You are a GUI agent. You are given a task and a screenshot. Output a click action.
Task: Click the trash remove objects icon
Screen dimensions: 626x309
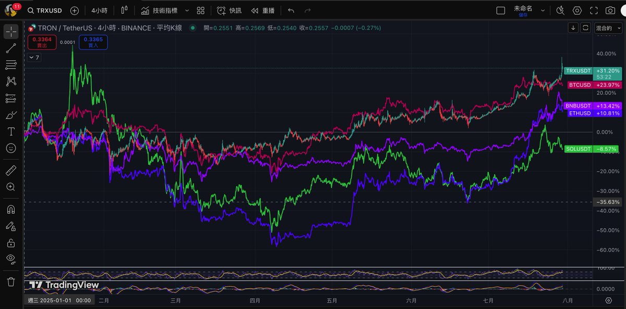pyautogui.click(x=11, y=281)
